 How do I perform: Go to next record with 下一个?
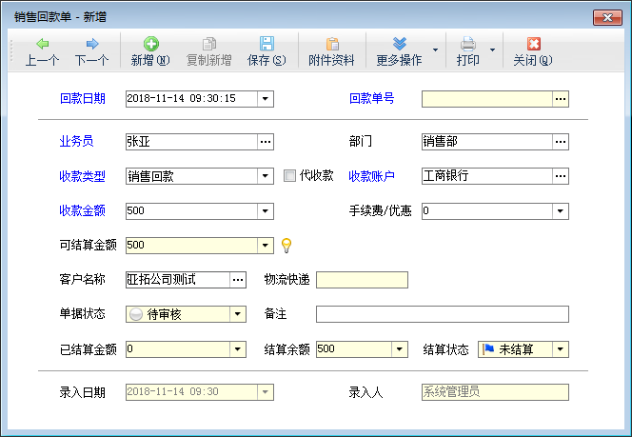pyautogui.click(x=91, y=44)
